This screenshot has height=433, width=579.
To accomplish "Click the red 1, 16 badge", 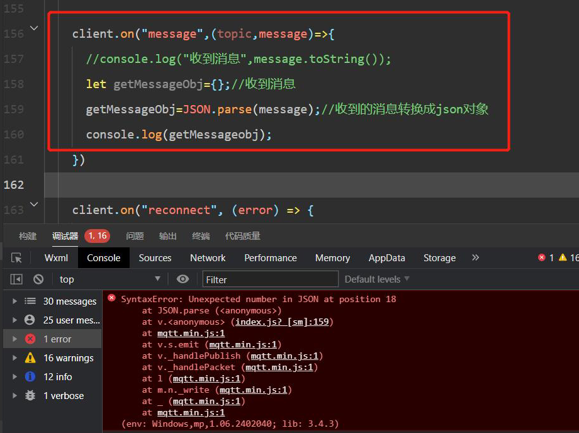I will point(98,235).
